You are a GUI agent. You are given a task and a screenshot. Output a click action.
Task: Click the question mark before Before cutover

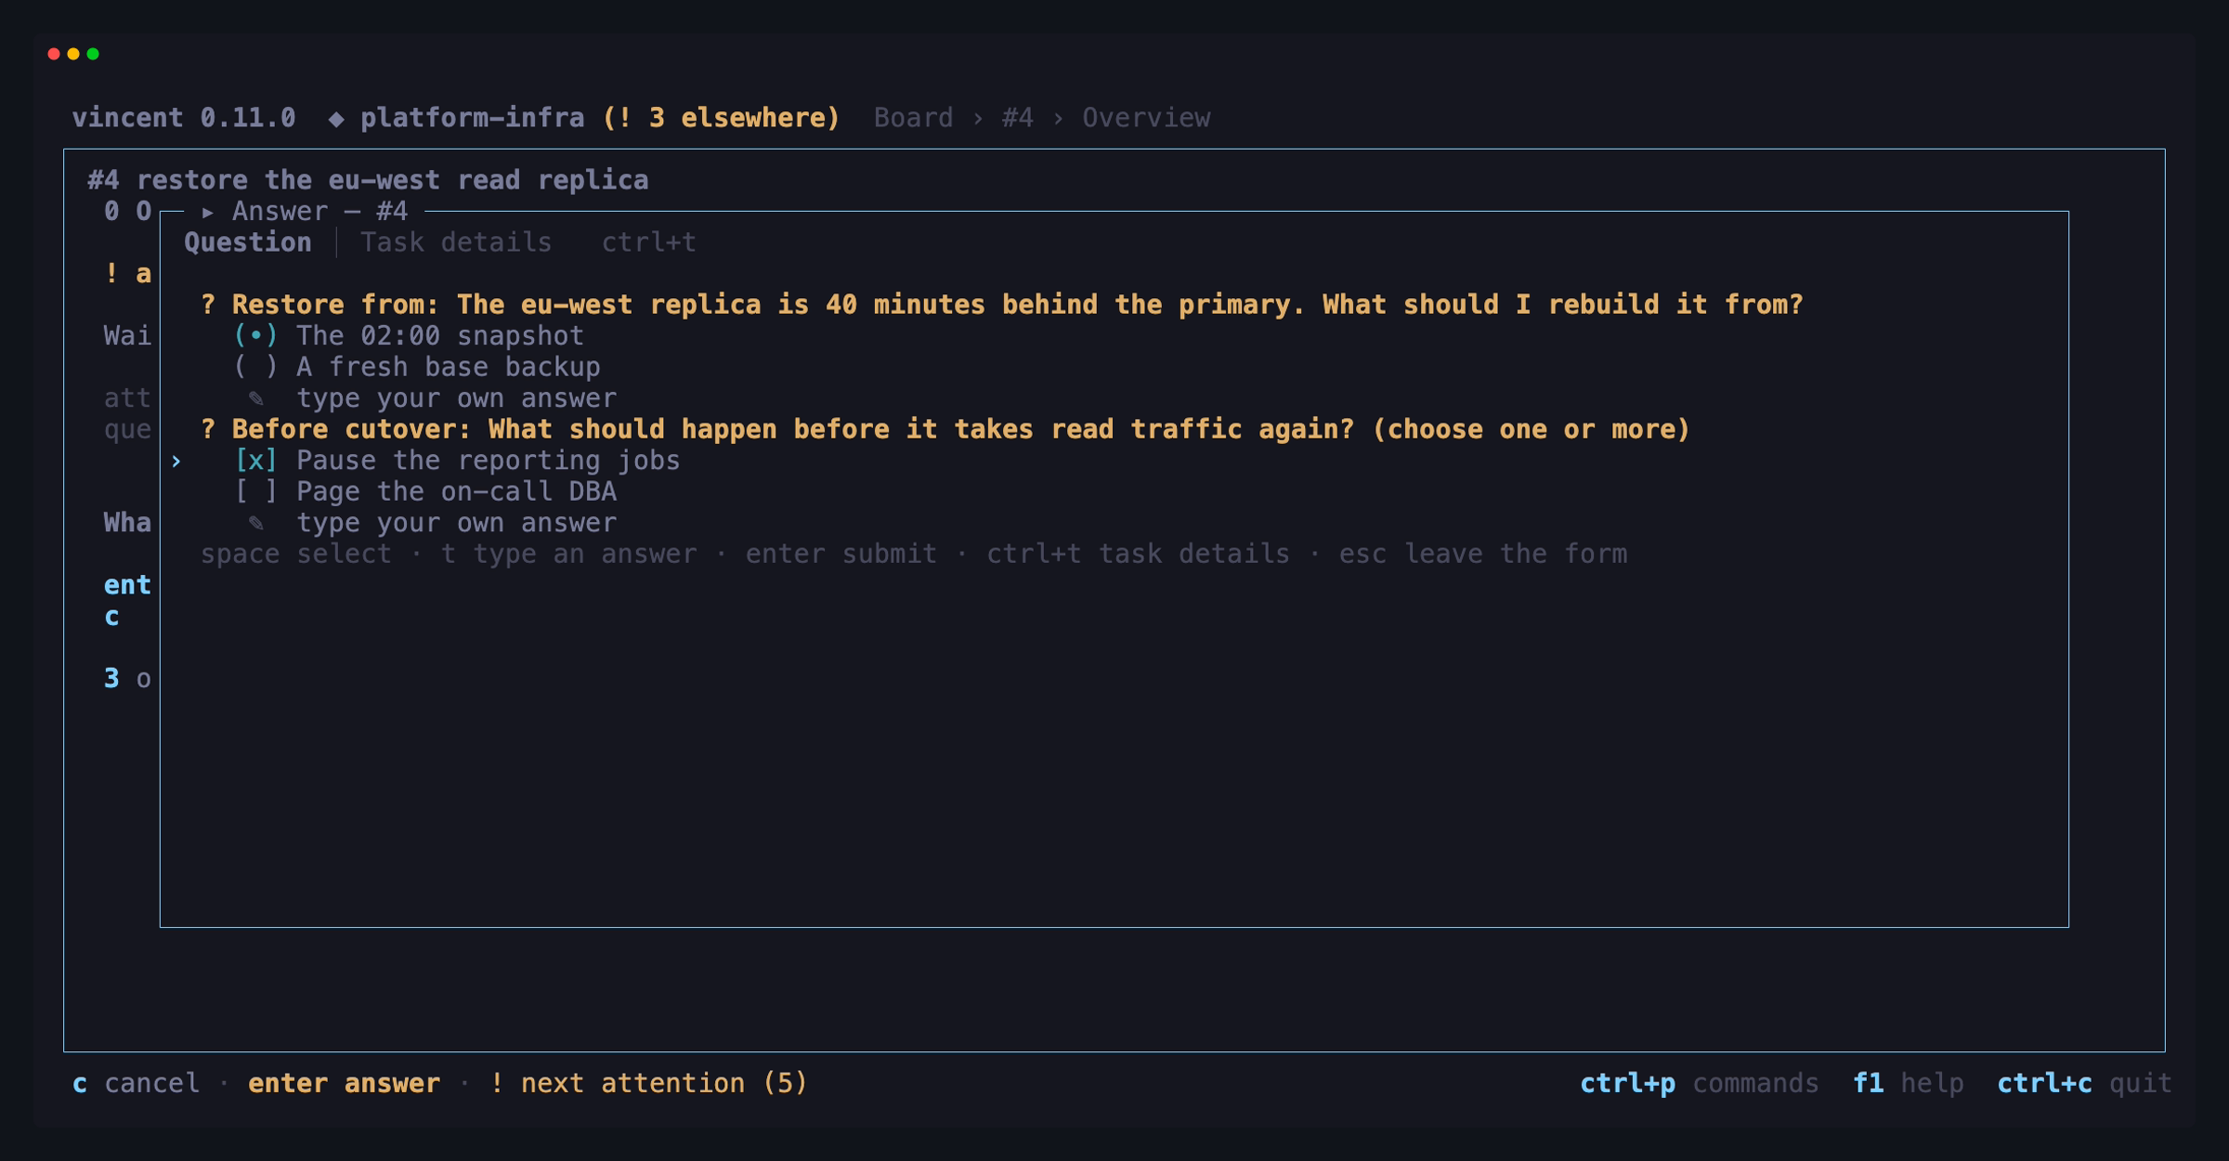[208, 429]
